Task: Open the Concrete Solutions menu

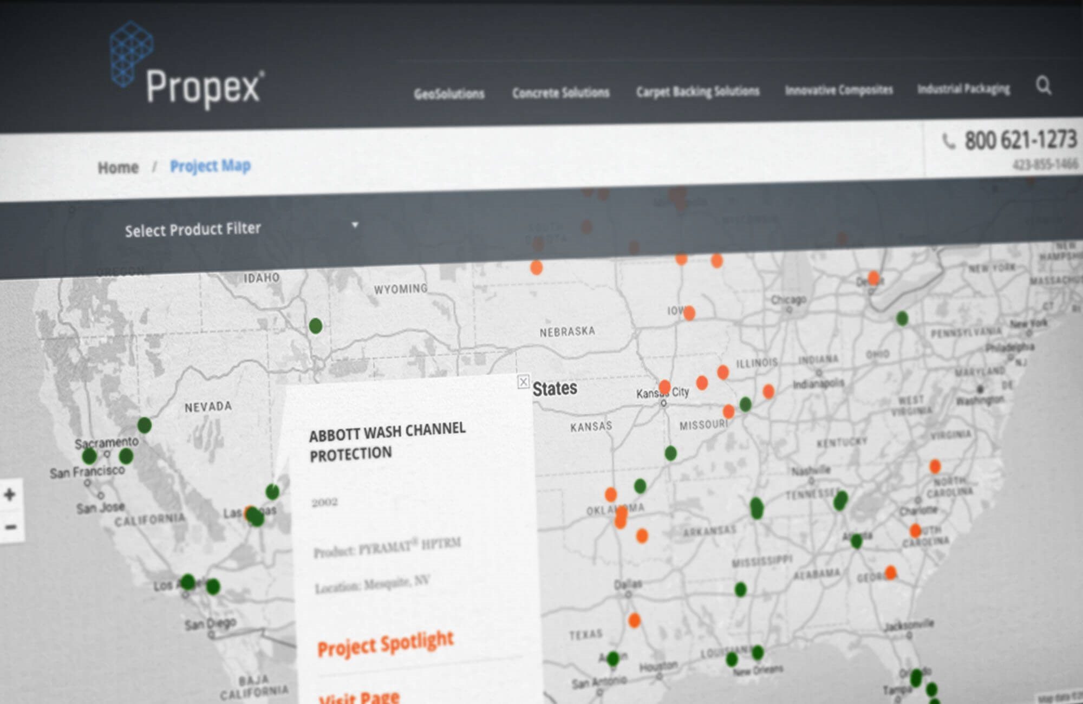Action: click(560, 93)
